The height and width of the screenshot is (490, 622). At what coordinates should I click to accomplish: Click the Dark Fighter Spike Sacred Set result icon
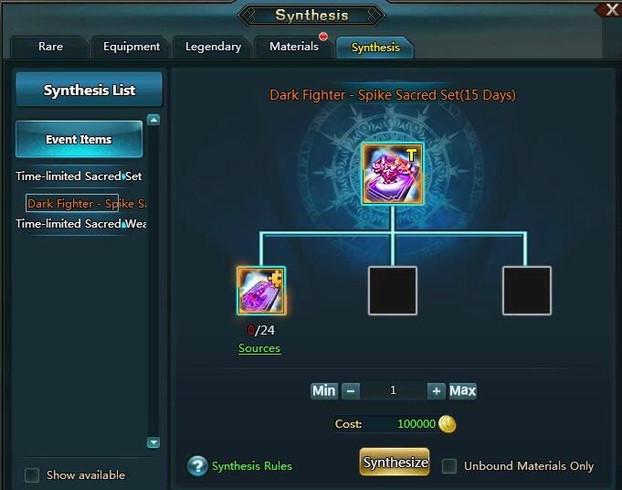coord(393,174)
